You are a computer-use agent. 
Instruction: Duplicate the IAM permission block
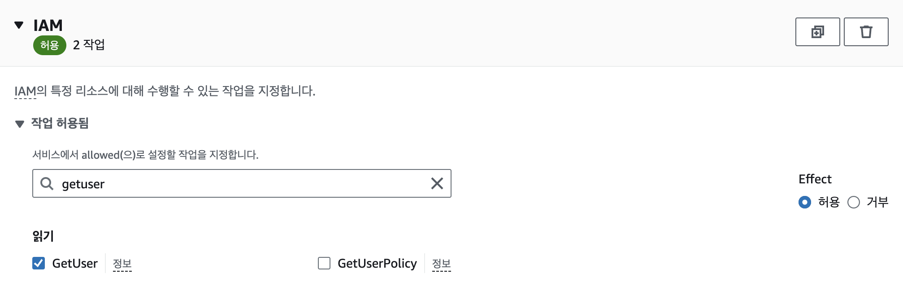817,32
